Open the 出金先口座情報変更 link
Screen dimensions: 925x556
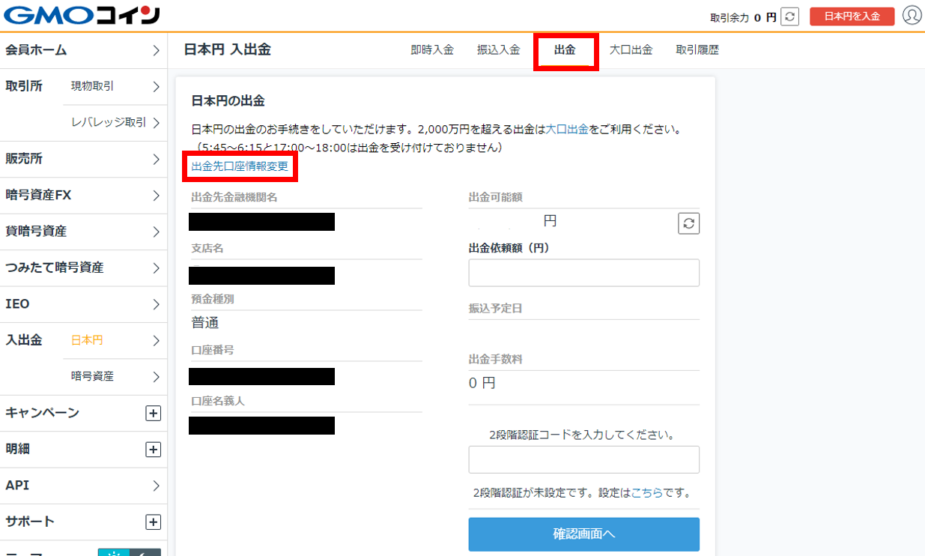[240, 166]
